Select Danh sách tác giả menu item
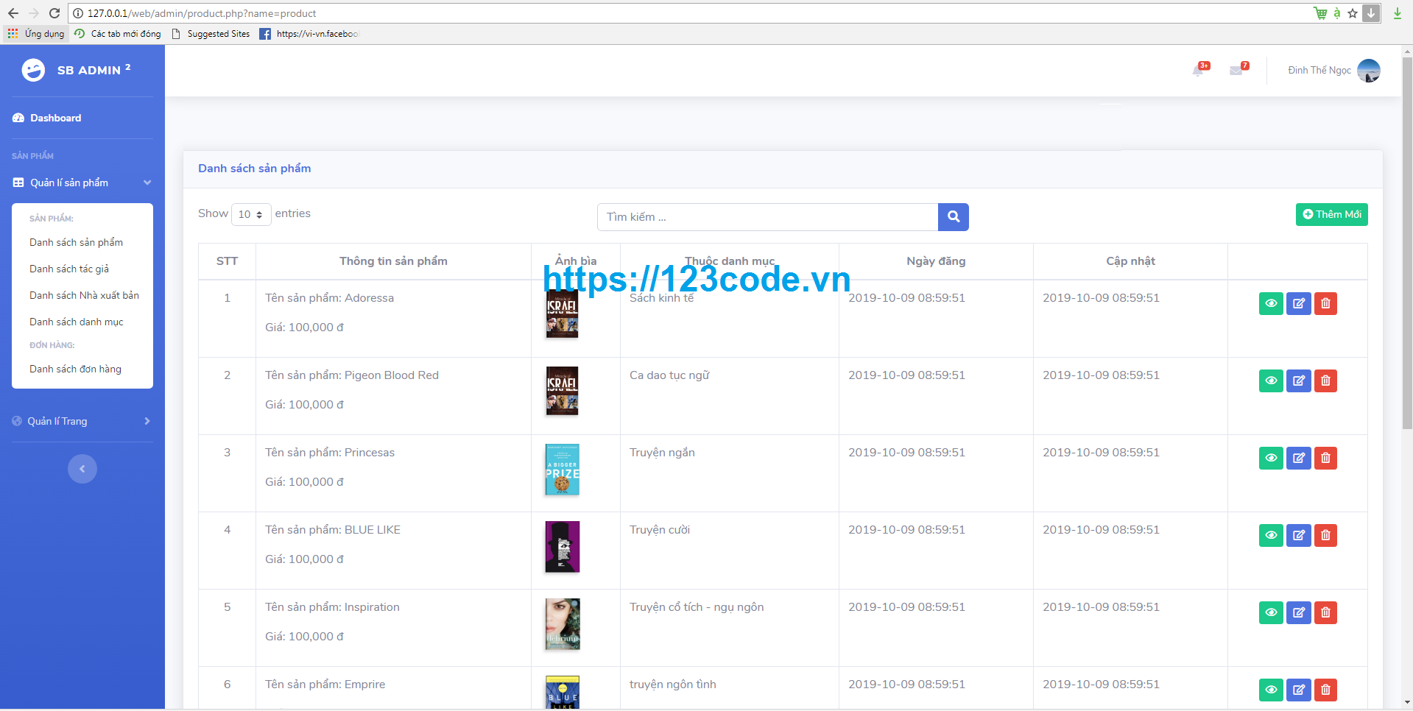Image resolution: width=1413 pixels, height=711 pixels. tap(69, 268)
